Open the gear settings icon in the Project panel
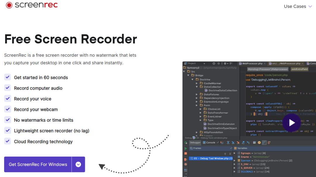The image size is (316, 177). pos(226,64)
